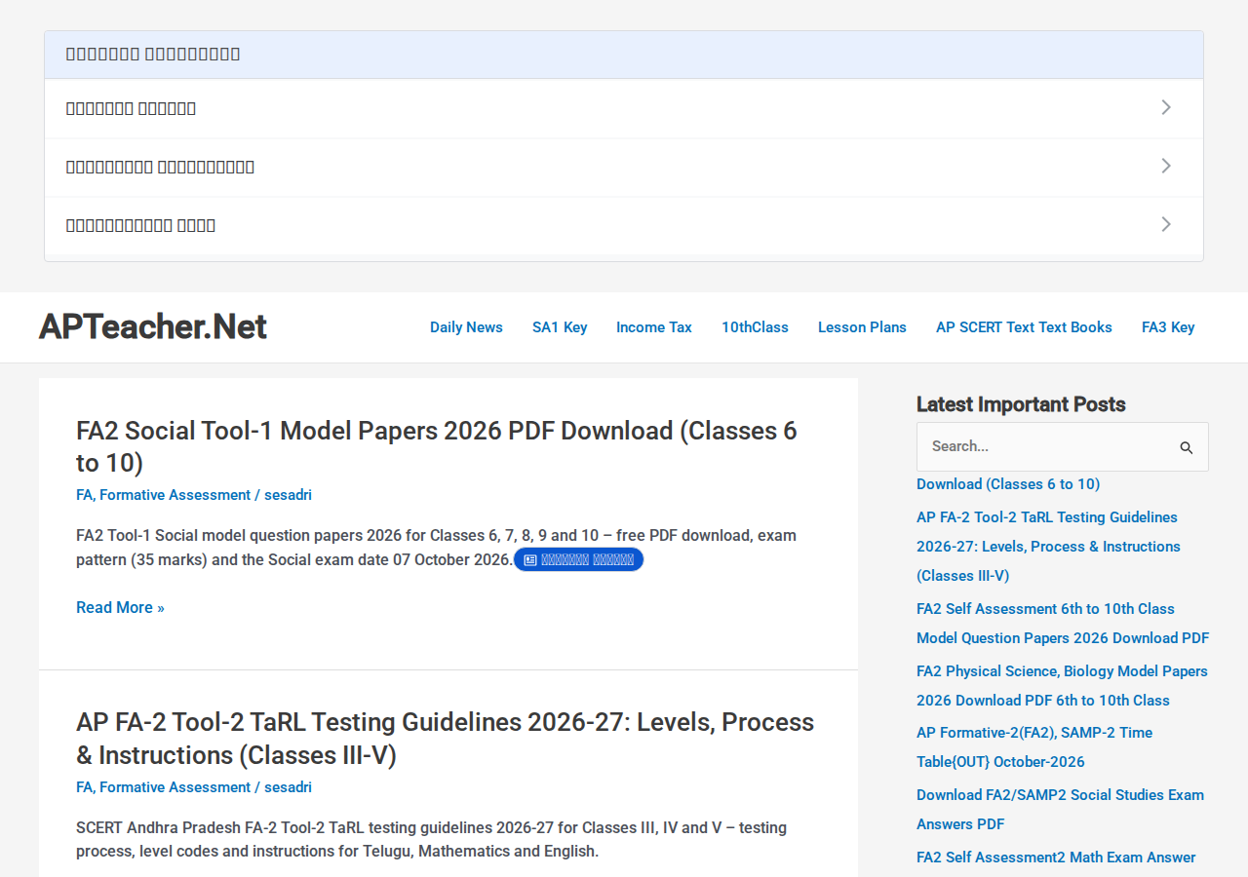Open sidebar link Download (Classes 6 to 10)
Image resolution: width=1248 pixels, height=877 pixels.
click(1008, 484)
